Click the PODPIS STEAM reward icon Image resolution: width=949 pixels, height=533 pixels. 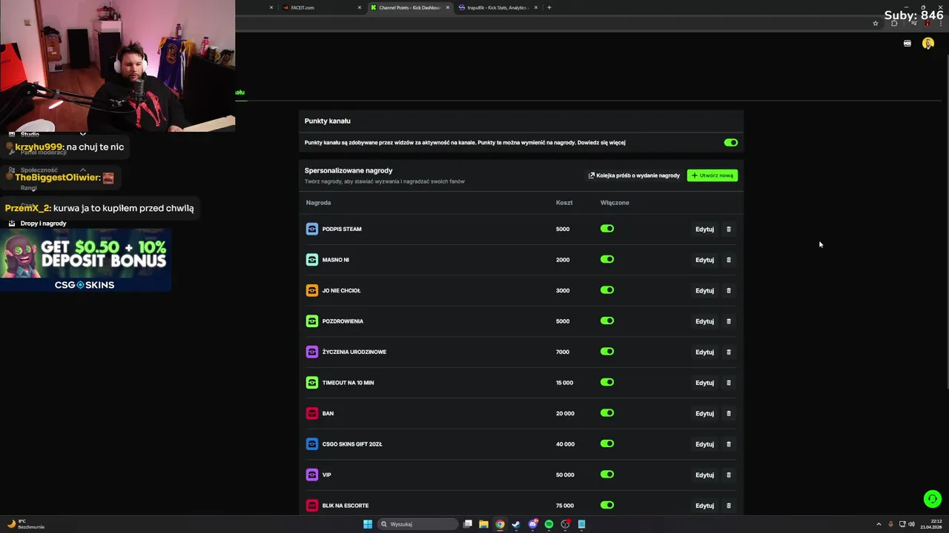click(x=312, y=229)
